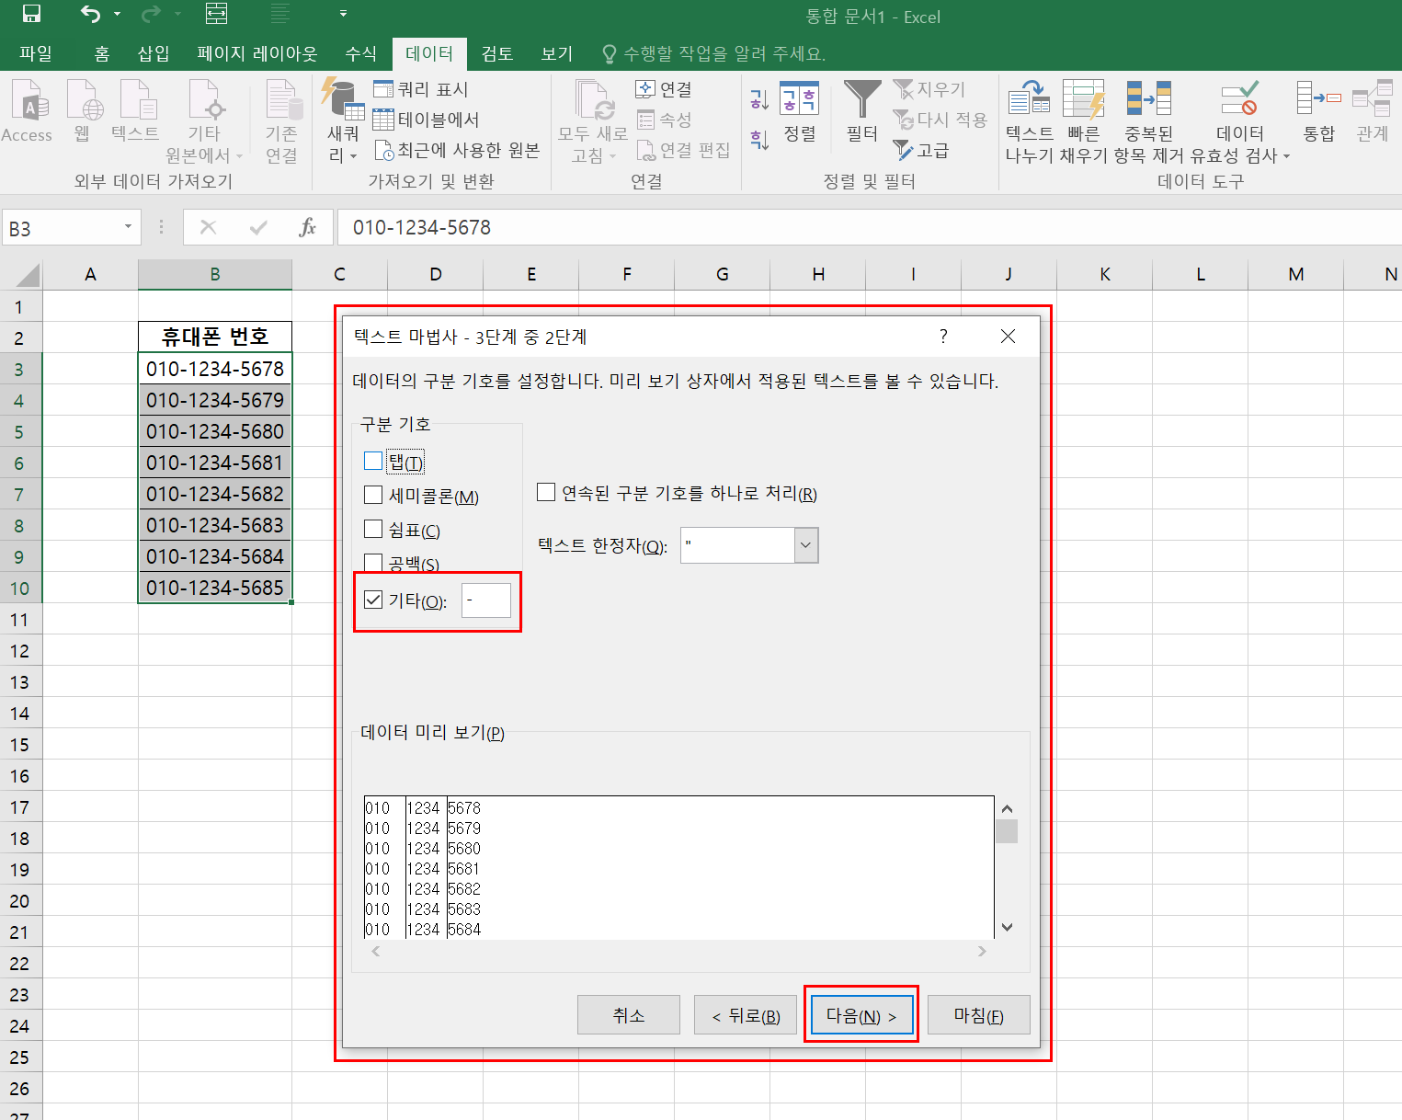Open the wizard help question mark
This screenshot has height=1120, width=1402.
click(x=943, y=337)
